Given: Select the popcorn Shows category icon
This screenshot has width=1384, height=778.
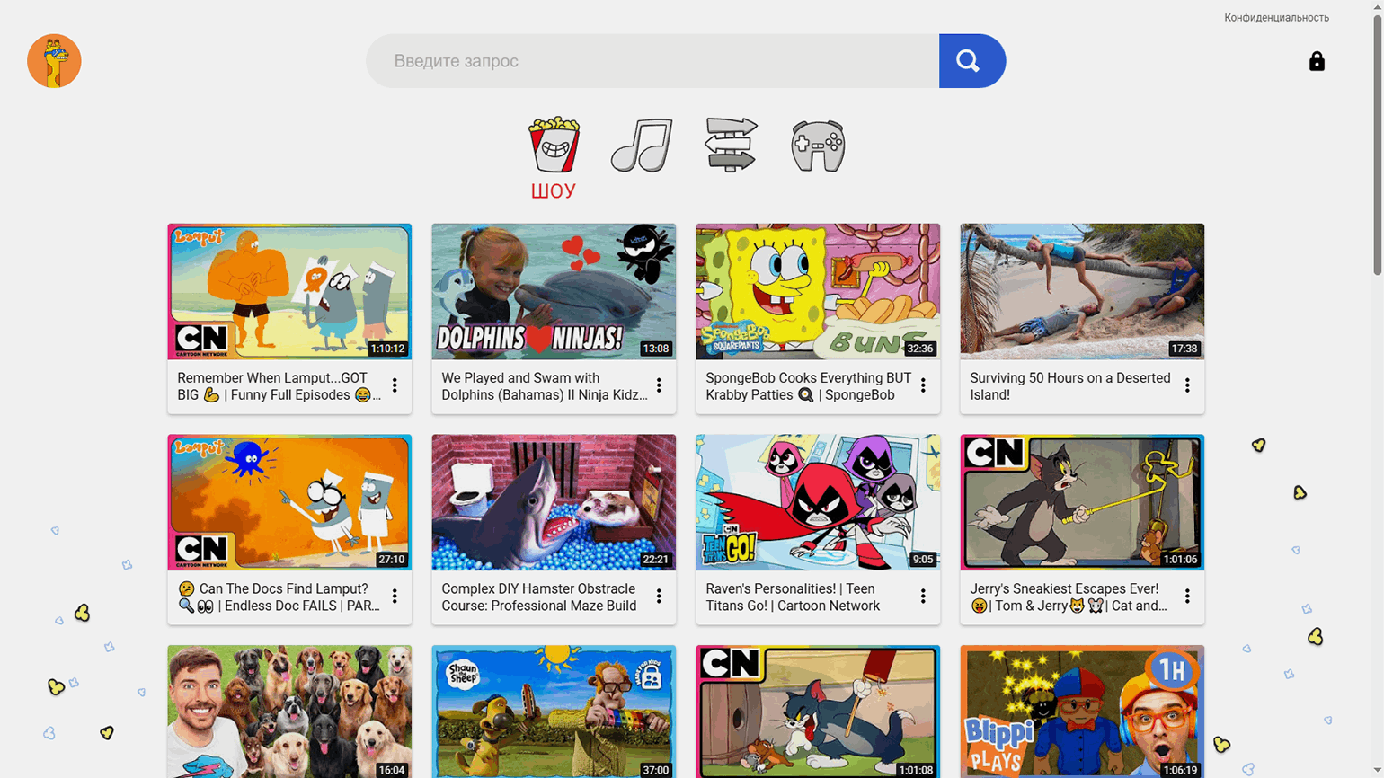Looking at the screenshot, I should [554, 145].
